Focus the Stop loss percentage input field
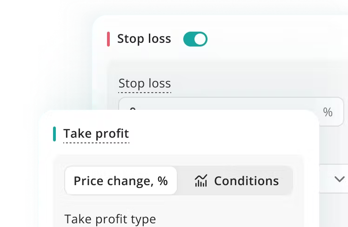This screenshot has width=348, height=227. coord(223,105)
